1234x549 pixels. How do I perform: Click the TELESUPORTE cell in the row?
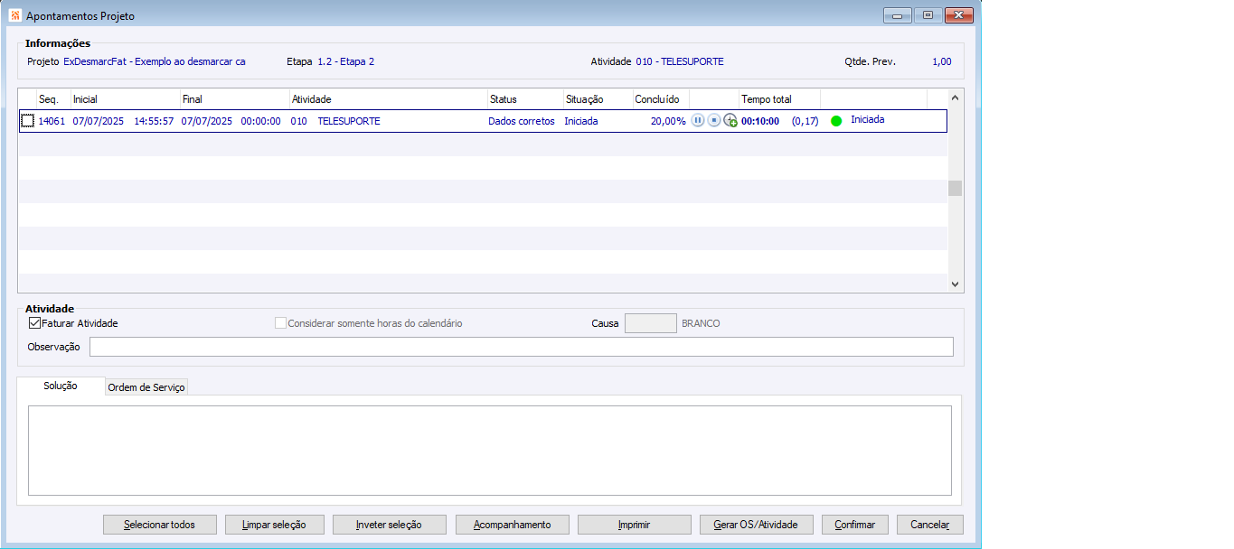pos(349,121)
